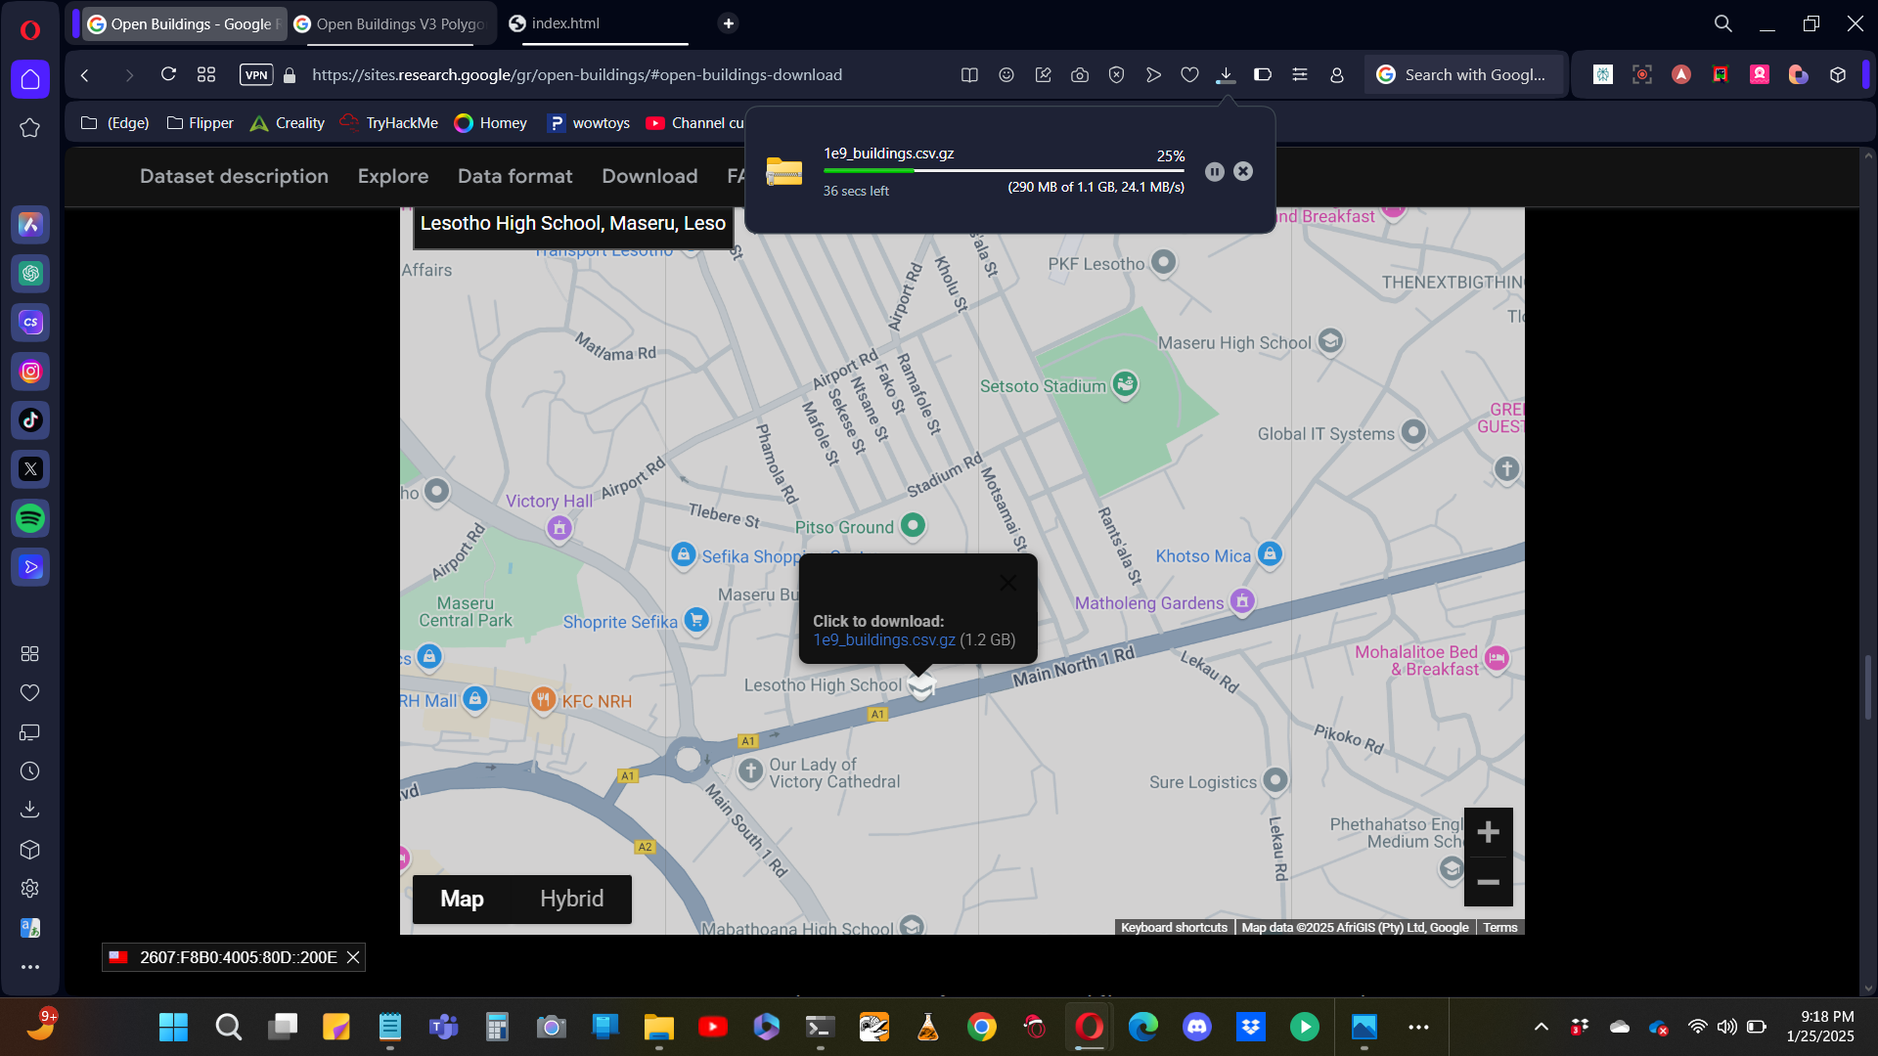
Task: Click the browser snapshot camera icon
Action: pos(1080,75)
